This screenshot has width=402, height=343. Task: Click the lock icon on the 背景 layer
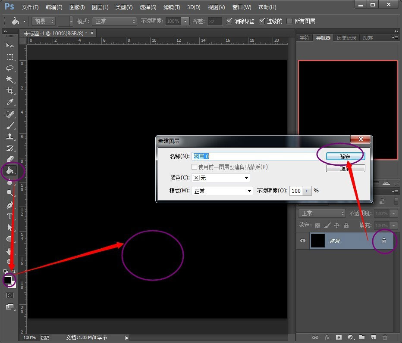coord(383,241)
